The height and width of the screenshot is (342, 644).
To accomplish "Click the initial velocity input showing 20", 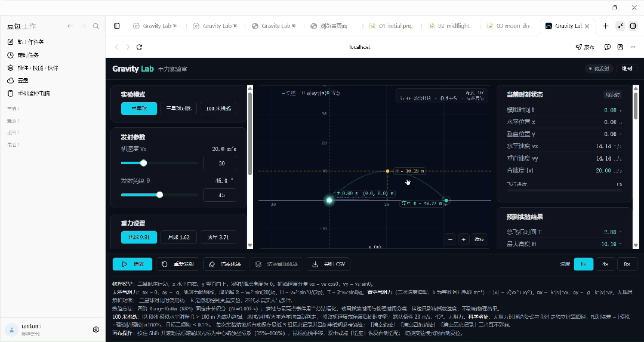I will (x=220, y=163).
